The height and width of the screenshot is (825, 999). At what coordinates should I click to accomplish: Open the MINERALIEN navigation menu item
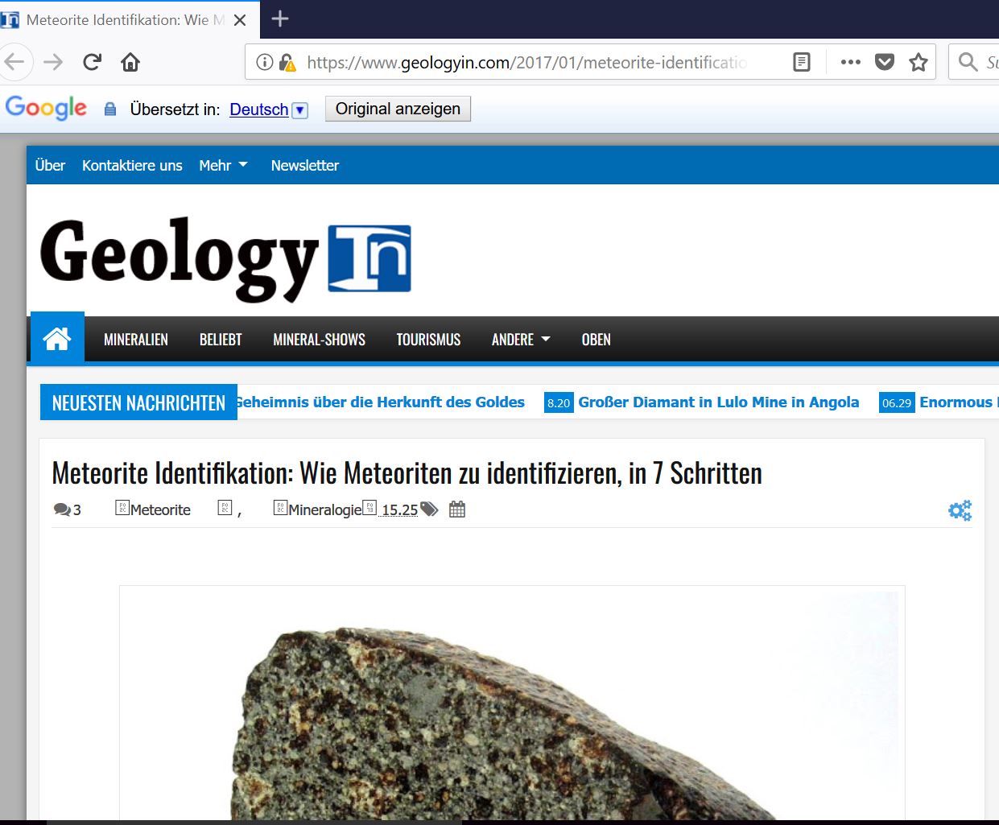click(x=136, y=340)
